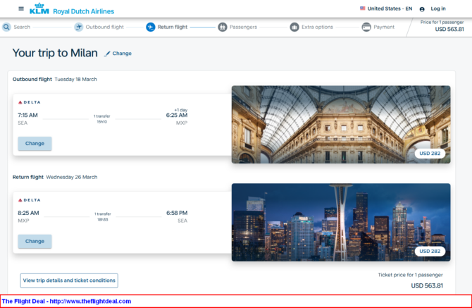
Task: Click the Search magnifier step icon
Action: coord(6,27)
